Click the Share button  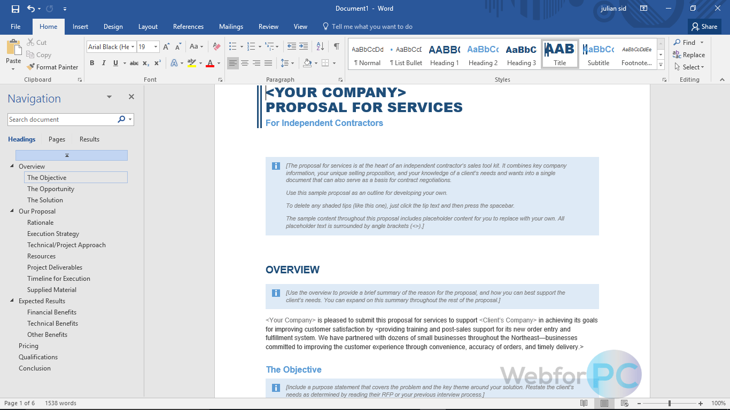(x=704, y=27)
